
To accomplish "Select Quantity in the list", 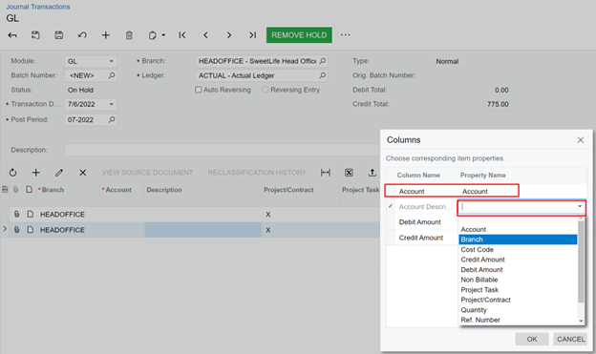I will point(518,310).
